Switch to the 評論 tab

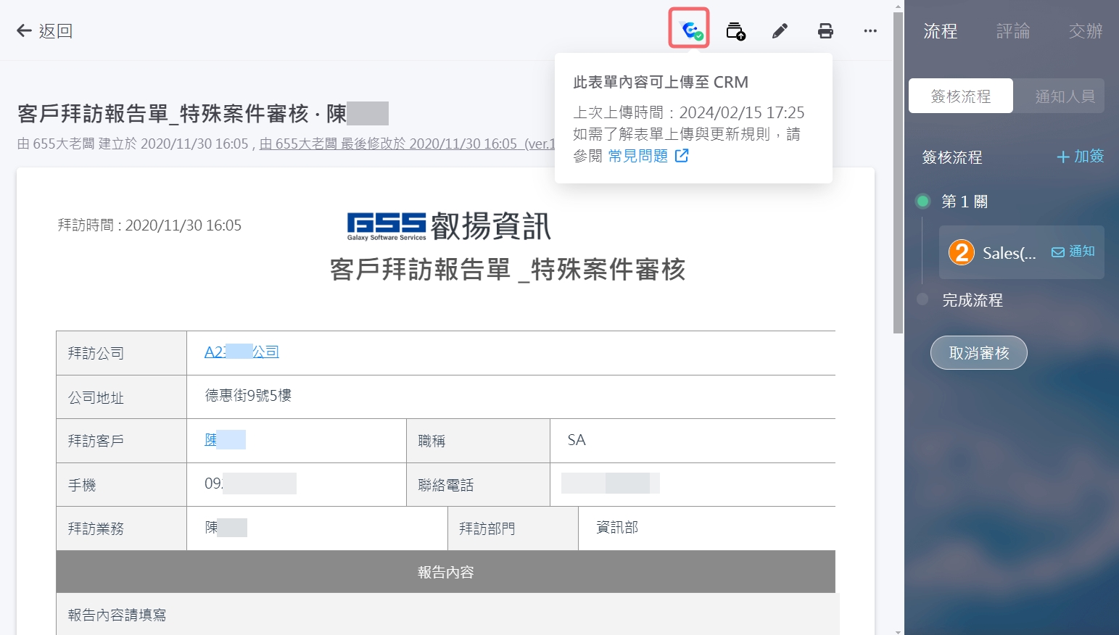1012,31
